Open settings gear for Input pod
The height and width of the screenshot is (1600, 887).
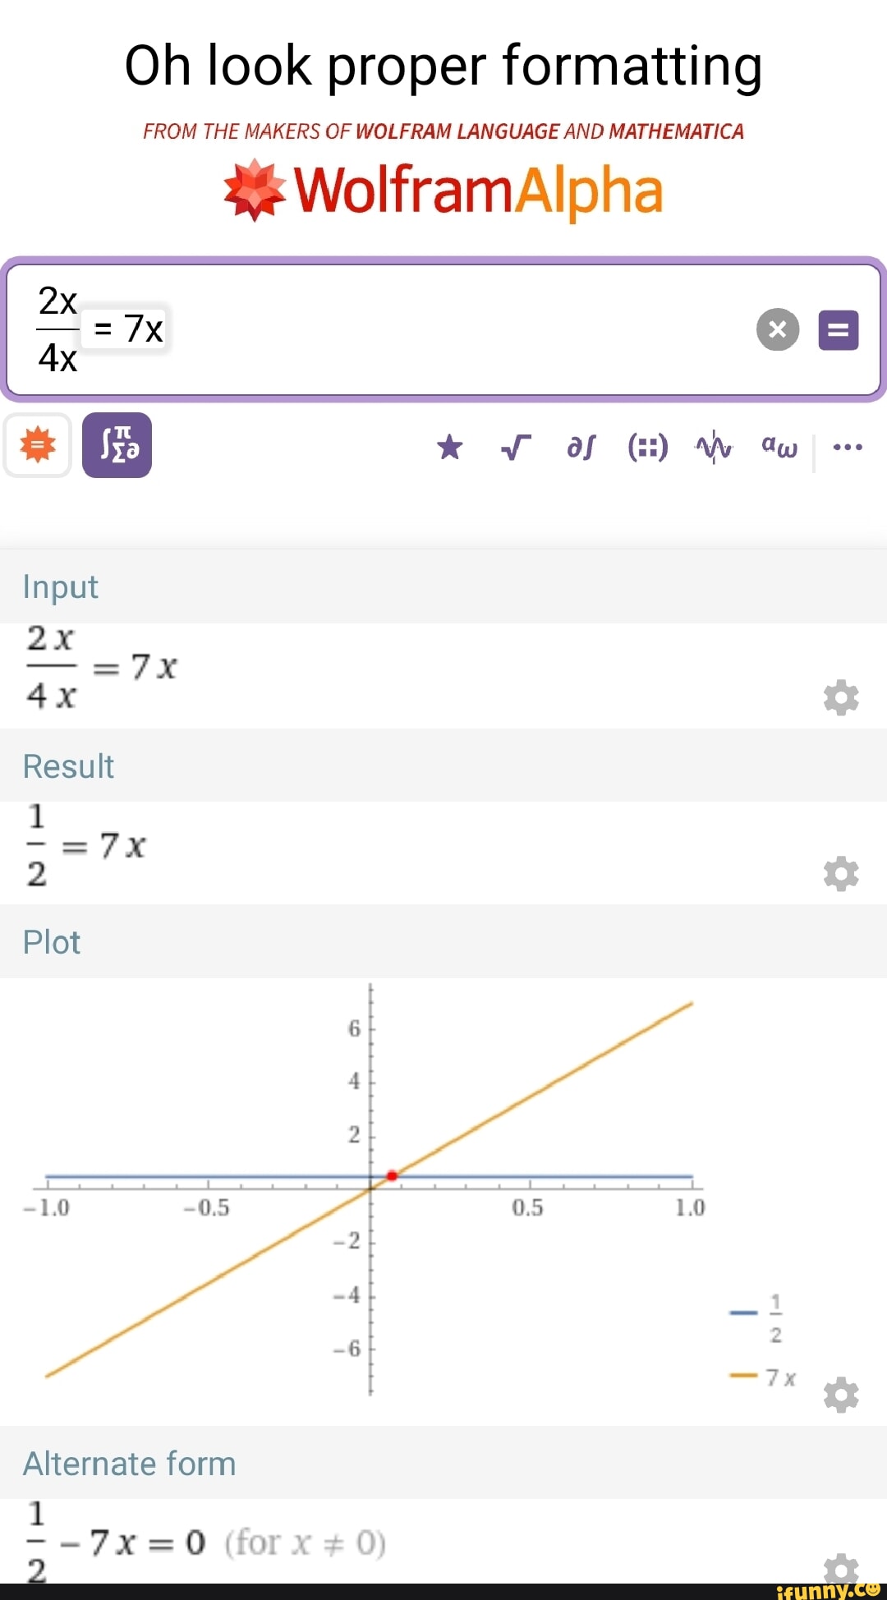click(841, 697)
